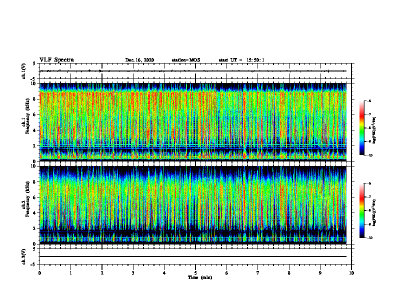Click ch.1 frequency tick label "4"
This screenshot has height=306, width=396.
[x=34, y=130]
